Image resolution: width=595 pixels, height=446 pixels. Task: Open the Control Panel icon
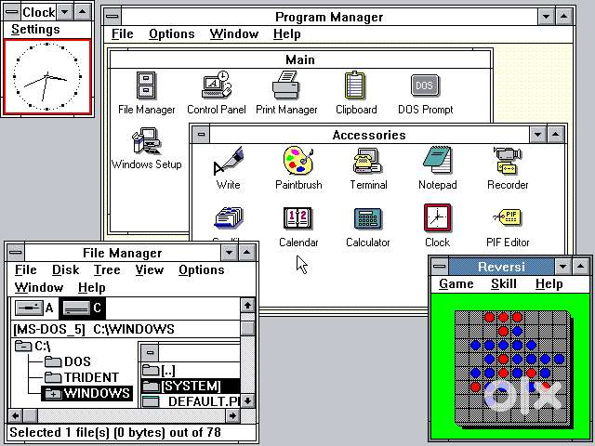[x=217, y=93]
